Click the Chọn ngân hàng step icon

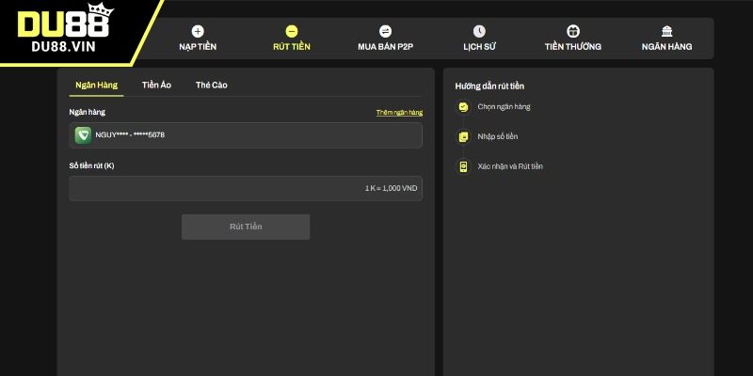462,107
